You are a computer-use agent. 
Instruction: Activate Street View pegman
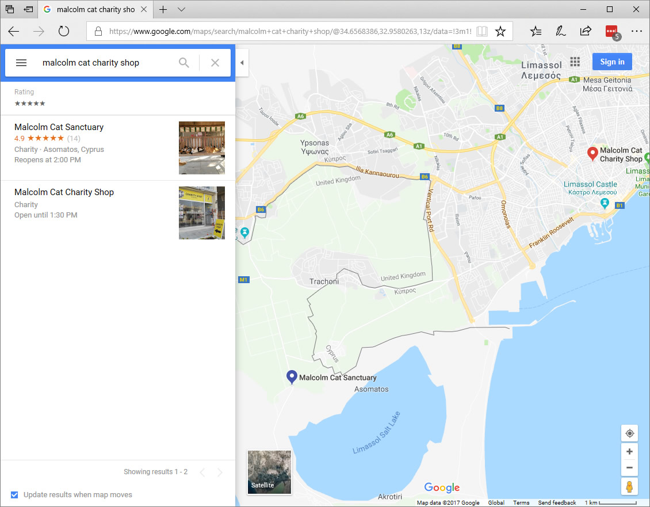point(629,486)
